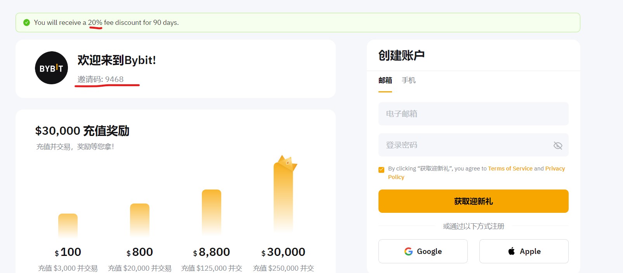
Task: Click the $100 amount text
Action: point(68,252)
